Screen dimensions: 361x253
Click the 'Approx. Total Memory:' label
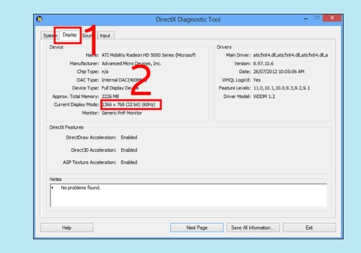click(x=76, y=96)
